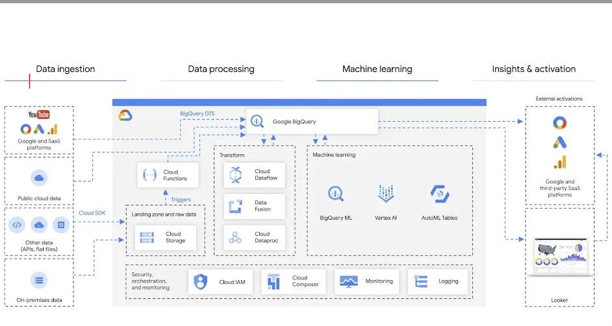Click the Google and SaaS platforms caption

(39, 144)
